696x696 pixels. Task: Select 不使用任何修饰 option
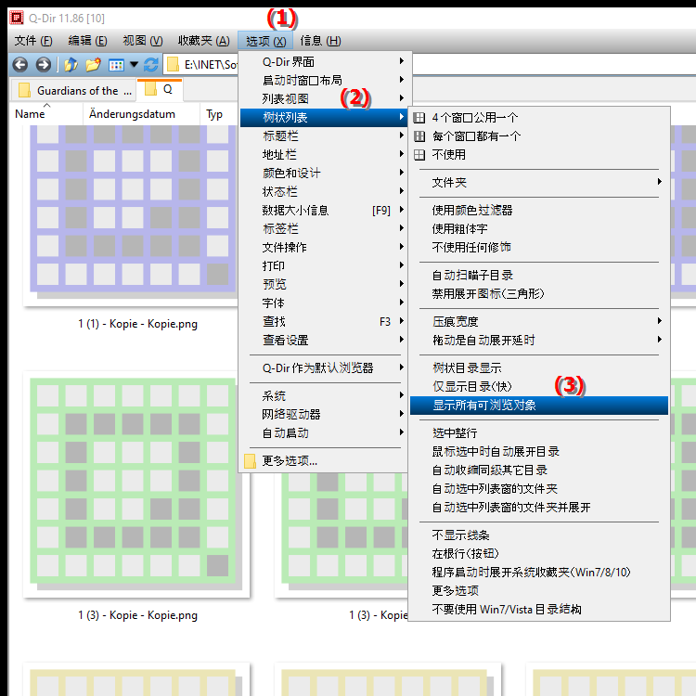pos(539,247)
